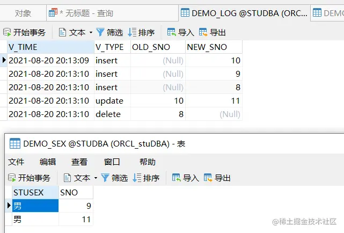Click Filter funnel icon in DEMO_SEX toolbar
Image resolution: width=344 pixels, height=233 pixels.
point(105,178)
